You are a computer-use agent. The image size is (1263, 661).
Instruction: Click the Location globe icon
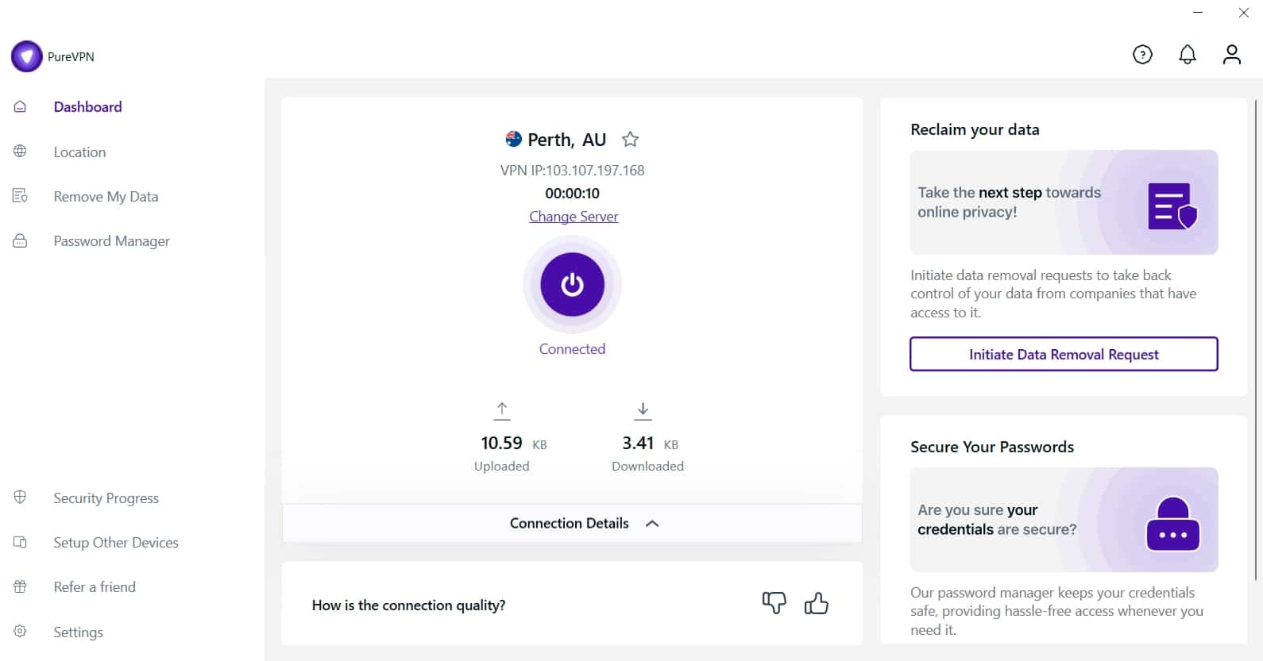(20, 151)
